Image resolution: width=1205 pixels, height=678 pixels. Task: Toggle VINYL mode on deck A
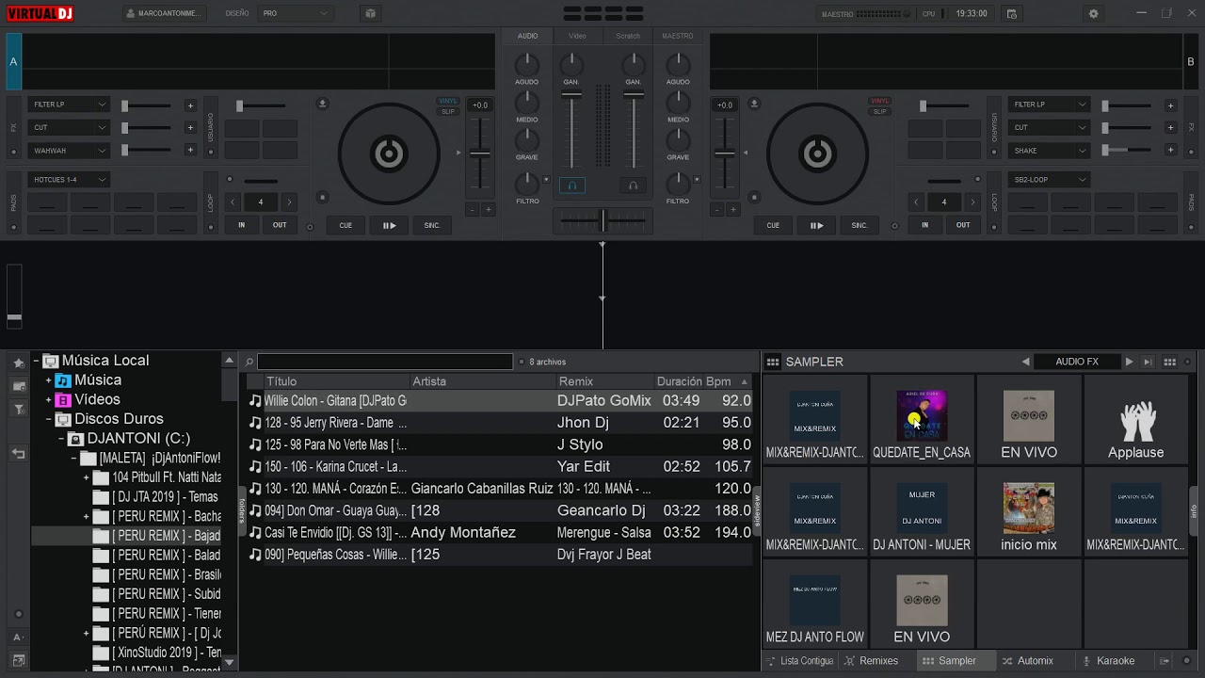point(448,101)
